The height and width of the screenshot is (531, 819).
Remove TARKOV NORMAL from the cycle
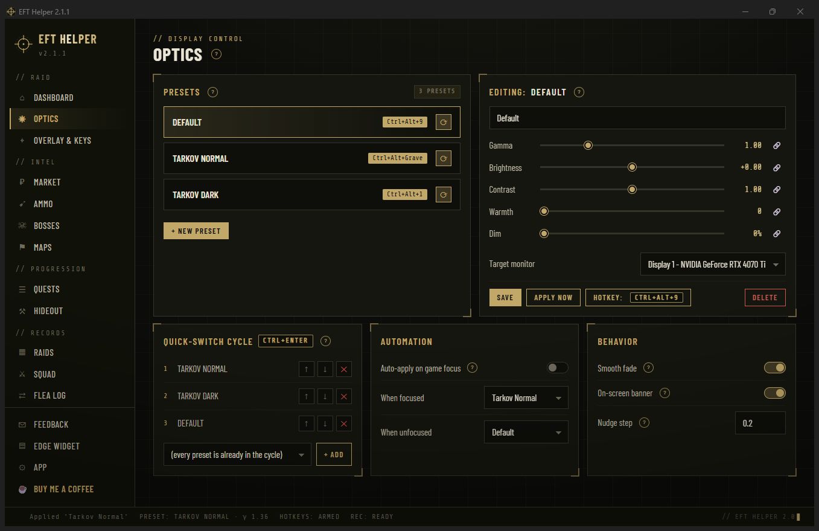[x=344, y=369]
